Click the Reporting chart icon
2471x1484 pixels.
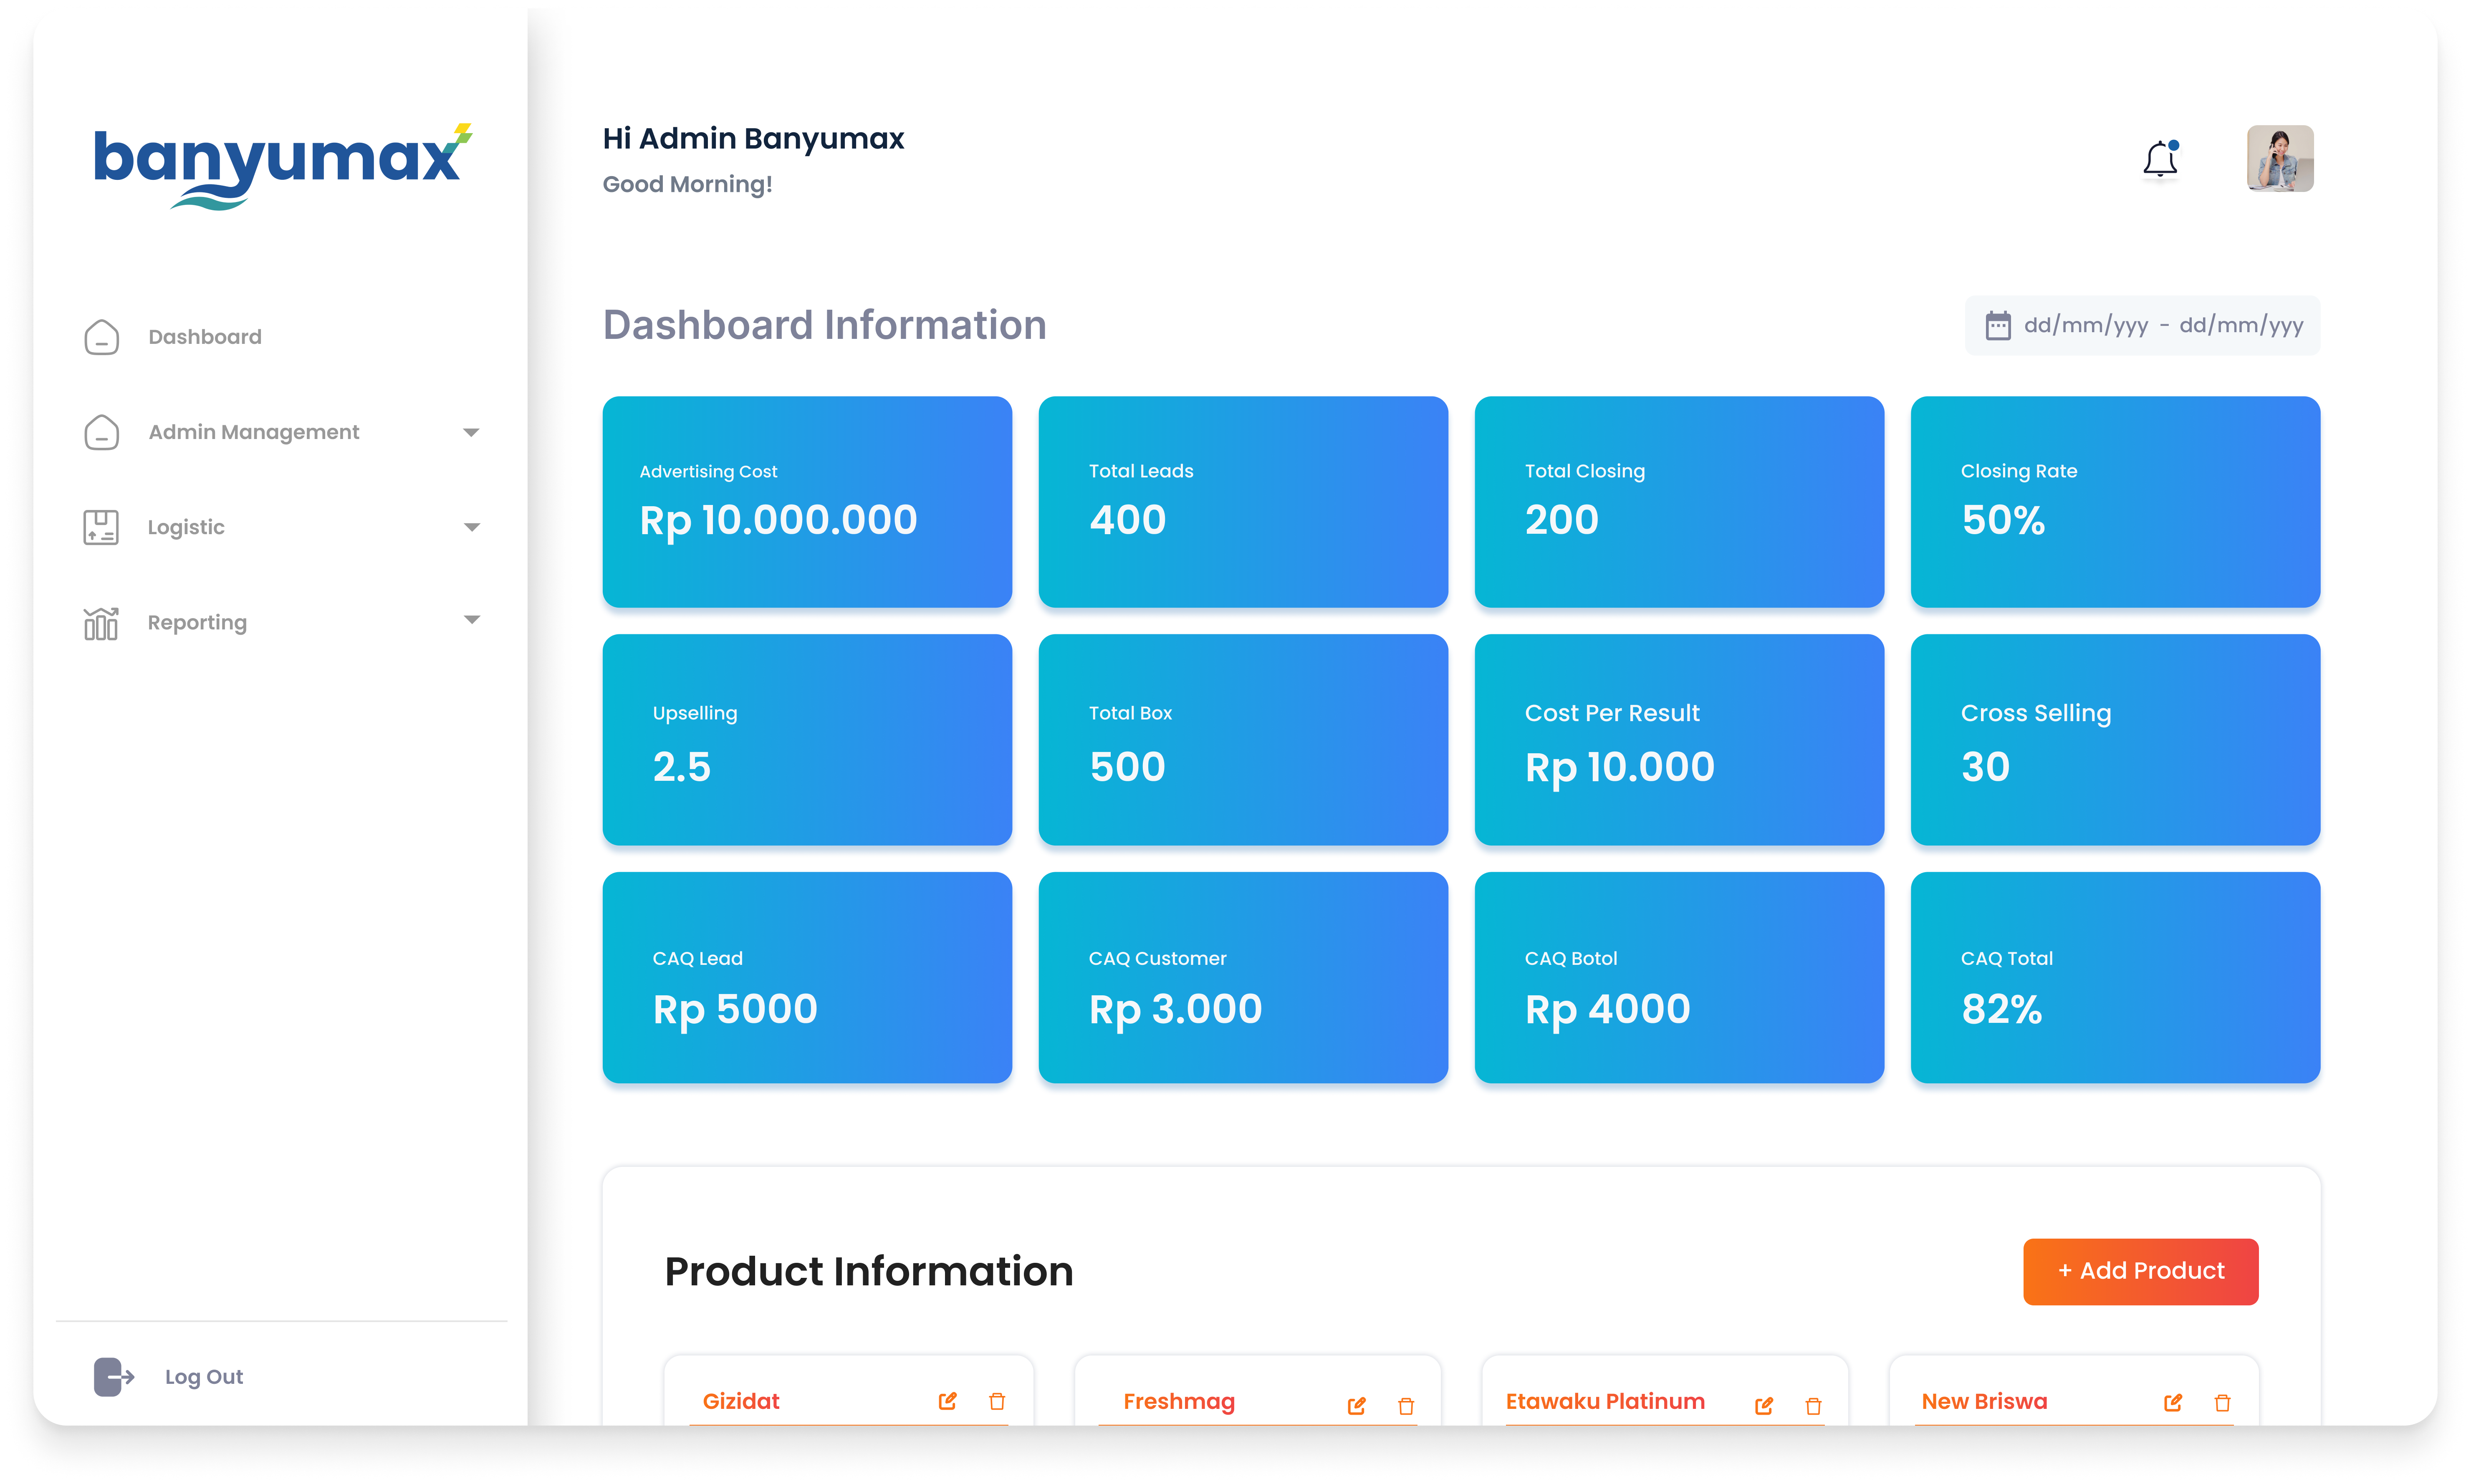pyautogui.click(x=101, y=623)
